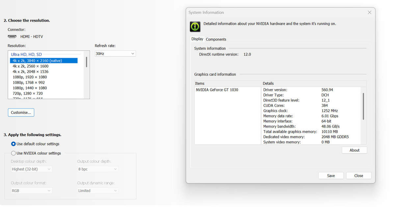Switch to the Components tab

(x=216, y=39)
